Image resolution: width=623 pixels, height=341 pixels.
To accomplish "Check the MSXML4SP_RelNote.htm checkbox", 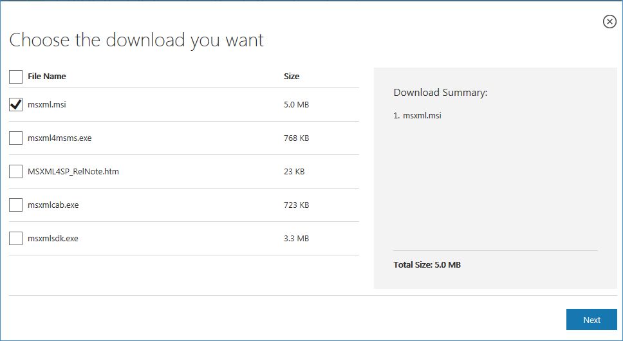I will (15, 172).
